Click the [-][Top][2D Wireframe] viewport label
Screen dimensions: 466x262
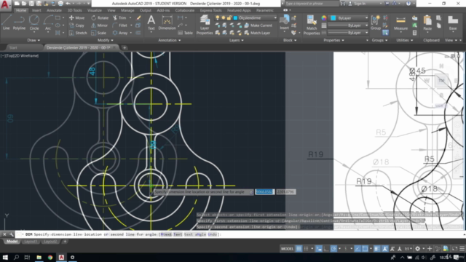(20, 55)
